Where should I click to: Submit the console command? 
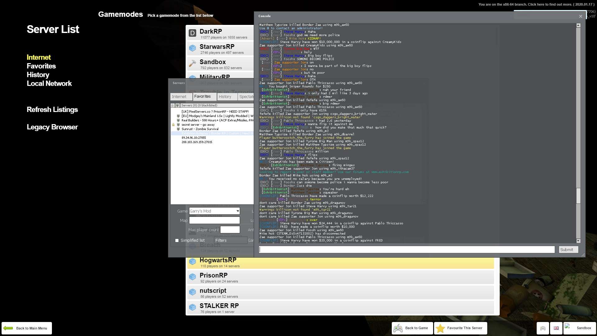[568, 250]
